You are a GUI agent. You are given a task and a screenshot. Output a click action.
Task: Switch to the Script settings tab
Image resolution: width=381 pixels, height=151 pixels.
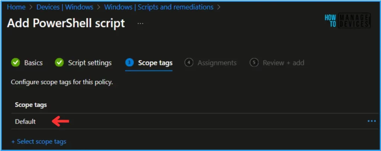[90, 63]
